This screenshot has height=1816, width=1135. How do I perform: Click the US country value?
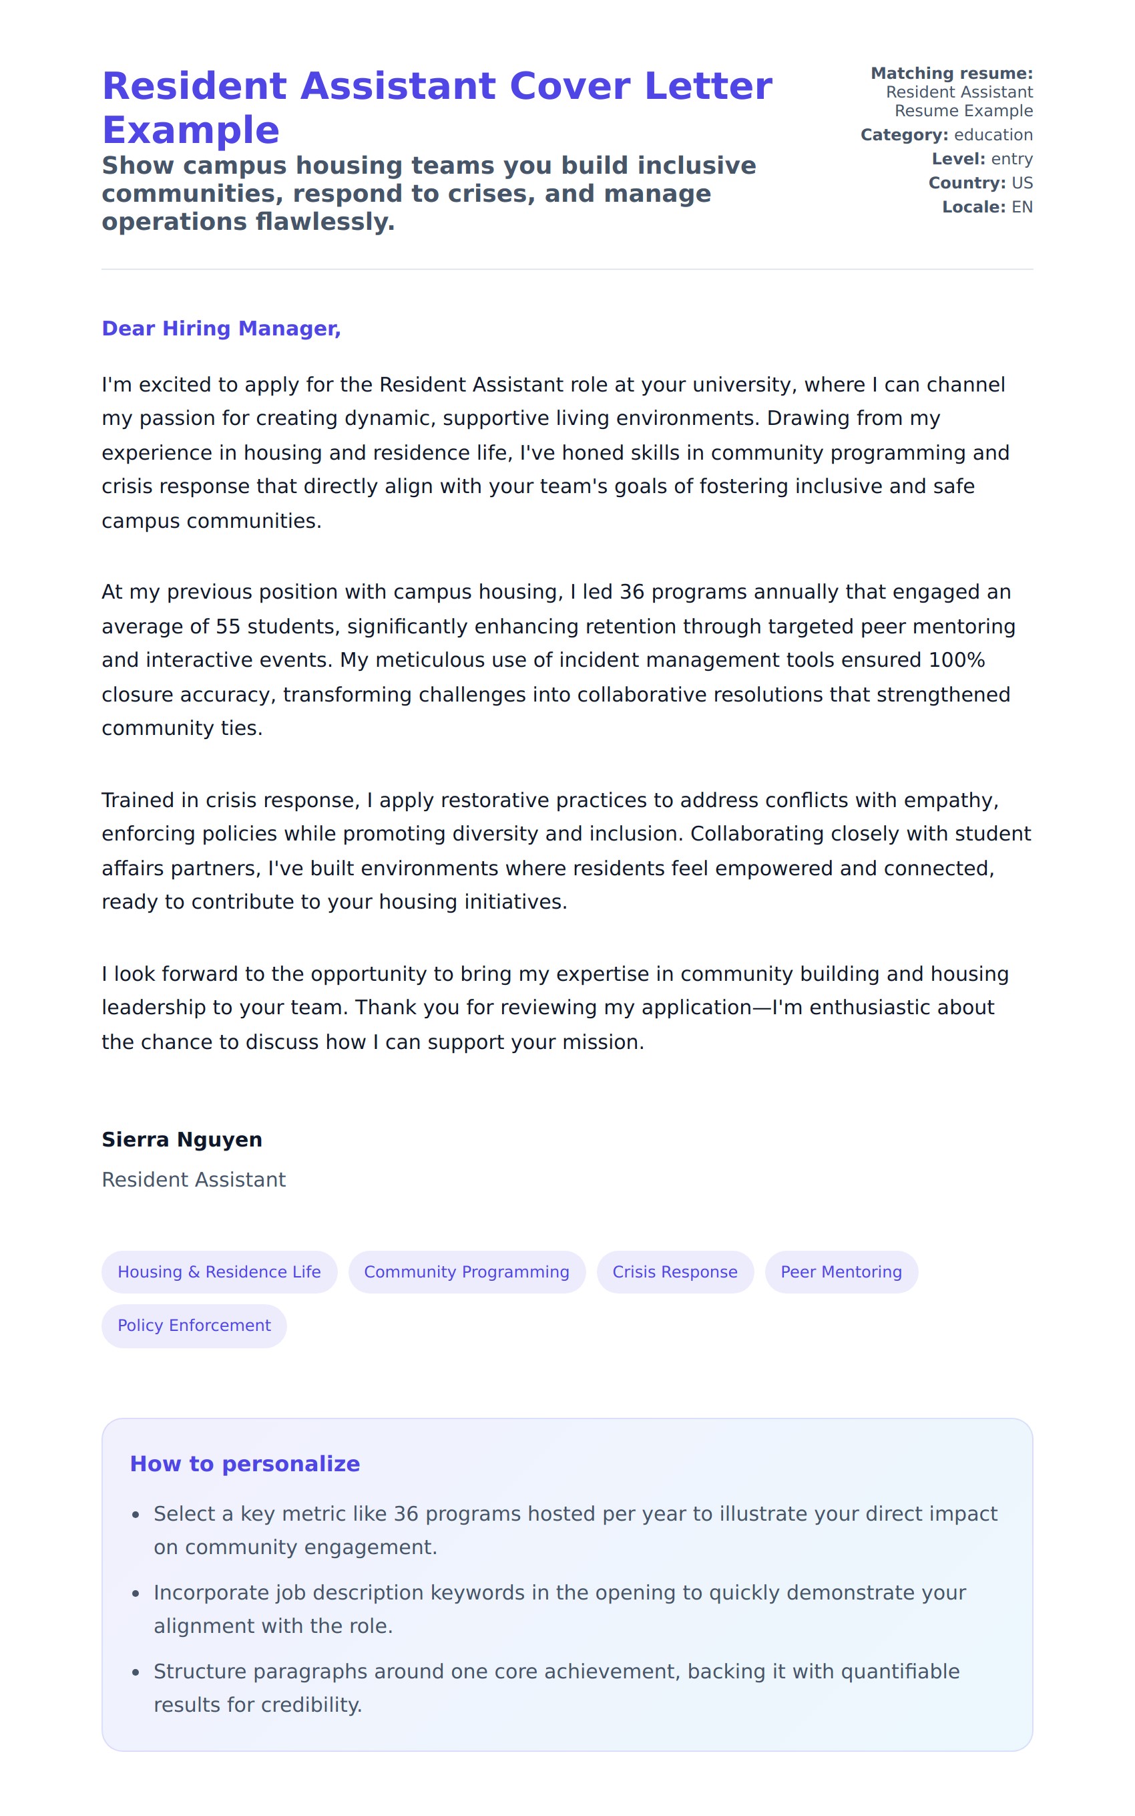(1021, 183)
